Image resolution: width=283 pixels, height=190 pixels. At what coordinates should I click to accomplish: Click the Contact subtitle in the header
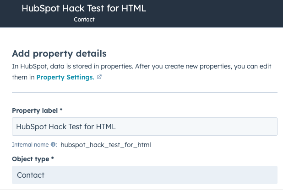pyautogui.click(x=84, y=20)
